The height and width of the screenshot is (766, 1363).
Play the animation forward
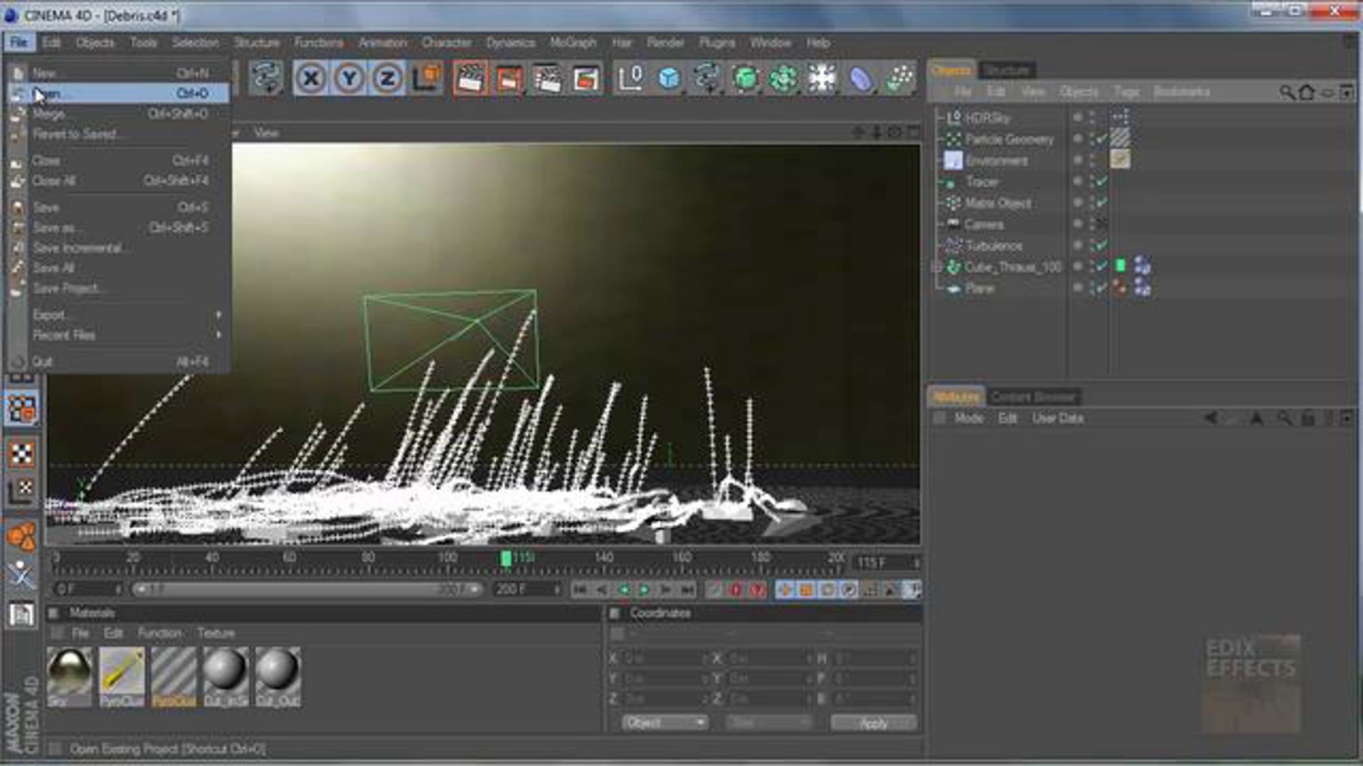645,590
